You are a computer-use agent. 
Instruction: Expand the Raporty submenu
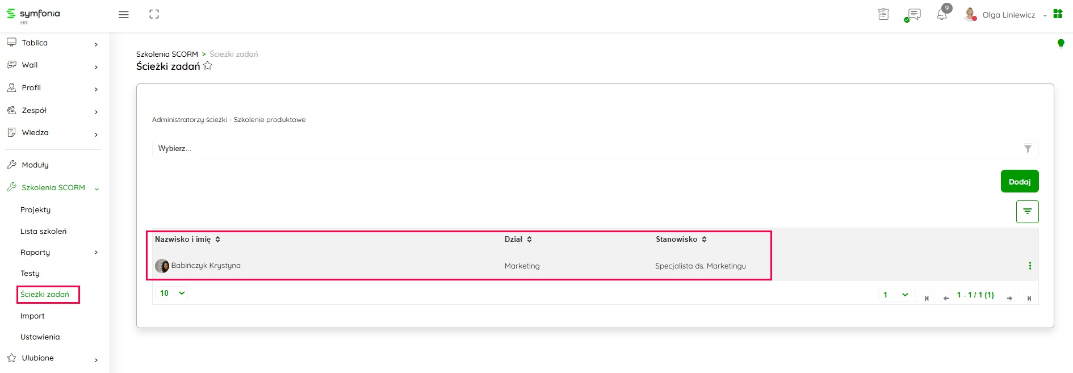(95, 253)
